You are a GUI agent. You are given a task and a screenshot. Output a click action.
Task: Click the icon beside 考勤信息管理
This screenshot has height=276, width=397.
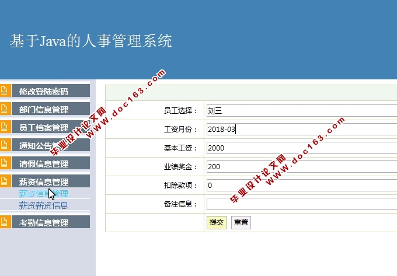(x=5, y=222)
